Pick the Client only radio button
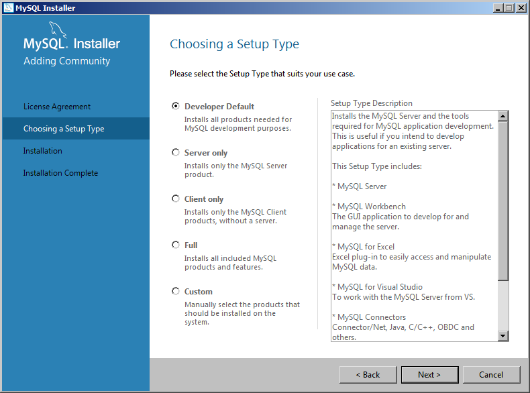Viewport: 530px width, 393px height. [x=175, y=199]
